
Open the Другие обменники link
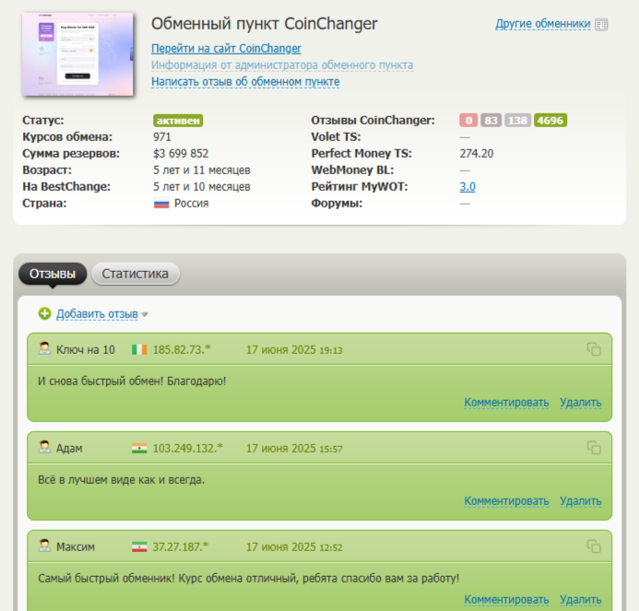pos(542,24)
